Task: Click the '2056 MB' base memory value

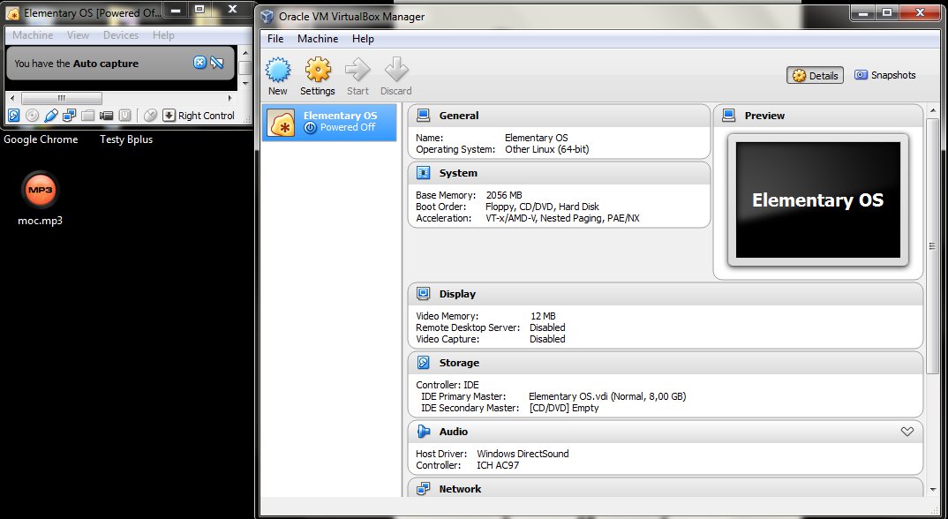Action: tap(504, 195)
